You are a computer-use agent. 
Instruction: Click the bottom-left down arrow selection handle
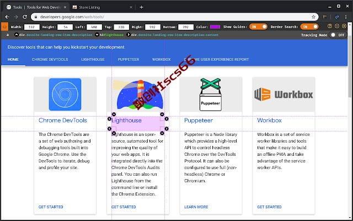[114, 133]
